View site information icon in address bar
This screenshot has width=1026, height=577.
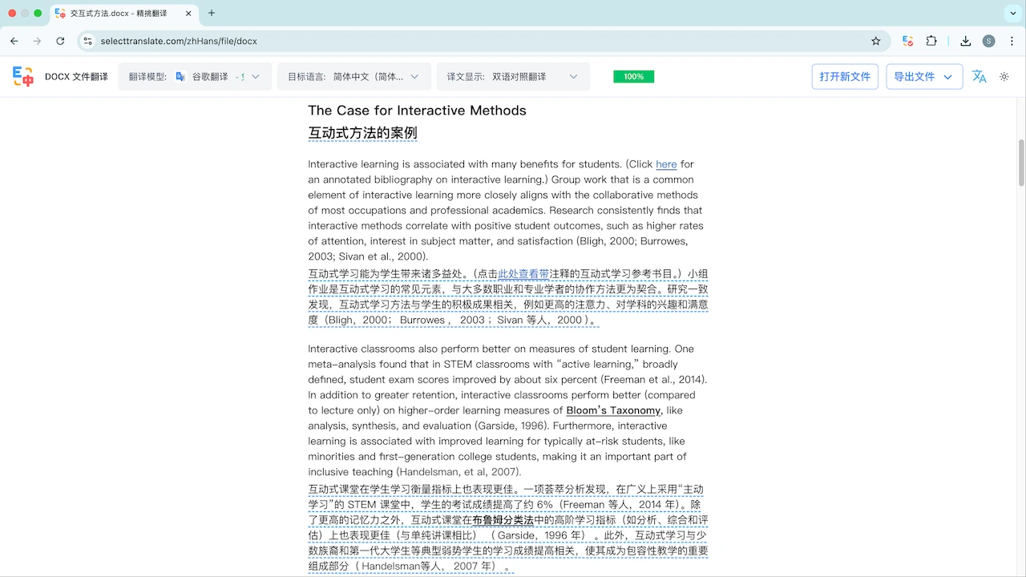tap(87, 41)
